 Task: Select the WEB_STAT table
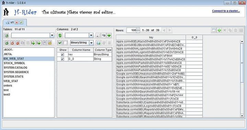pos(29,81)
